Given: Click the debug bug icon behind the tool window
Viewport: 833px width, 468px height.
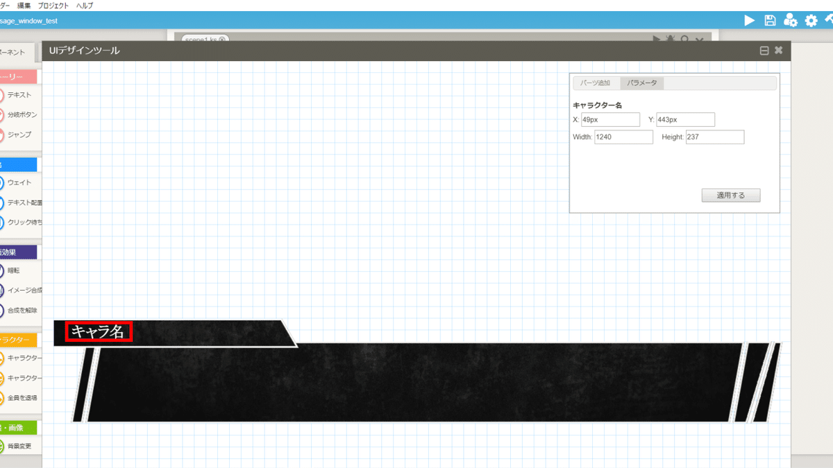Looking at the screenshot, I should point(671,39).
